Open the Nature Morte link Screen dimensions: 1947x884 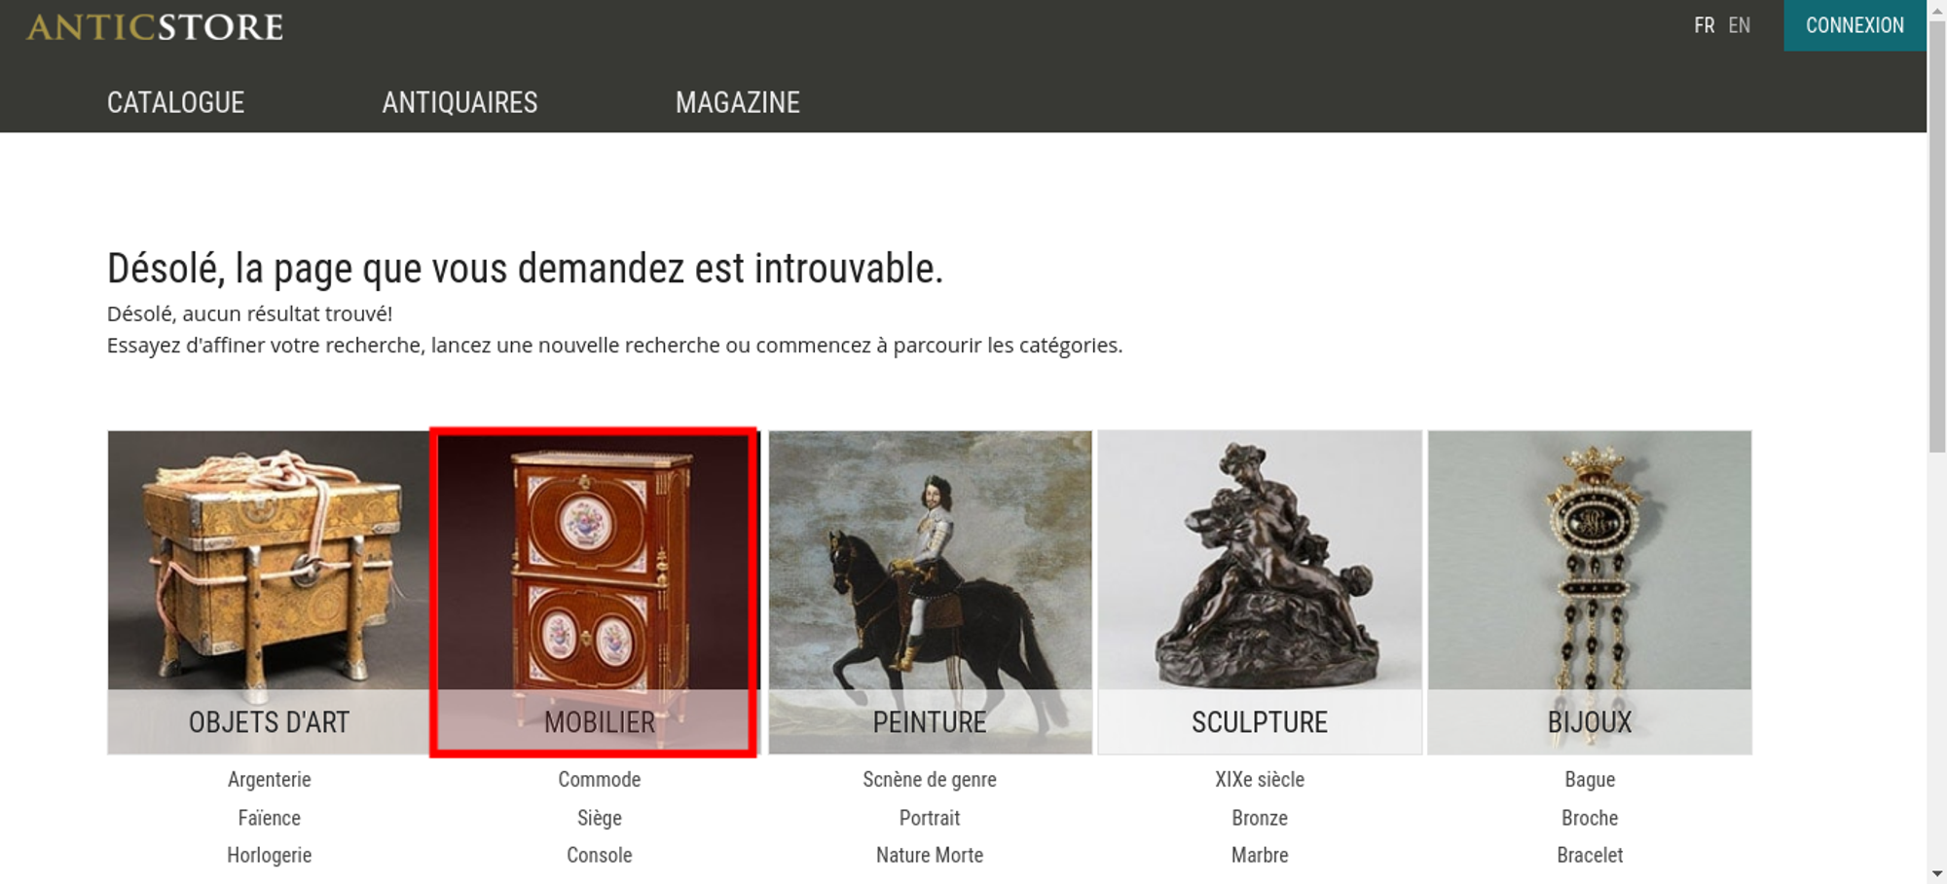[930, 855]
